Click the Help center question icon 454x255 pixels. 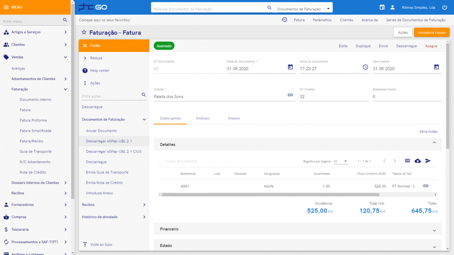click(x=85, y=71)
